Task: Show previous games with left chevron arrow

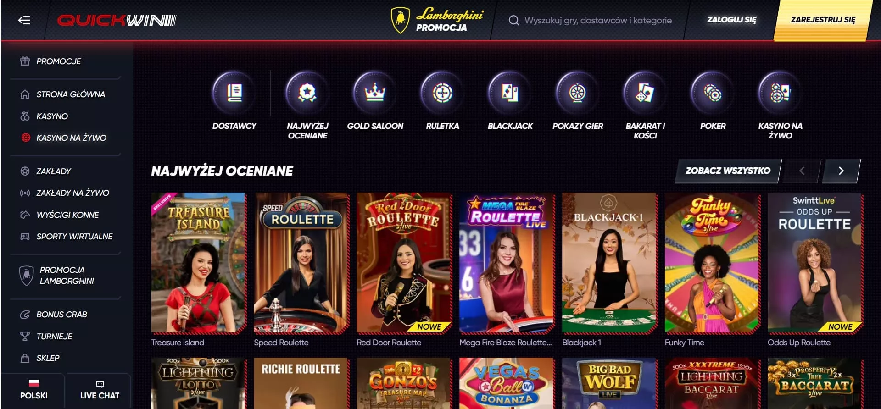Action: [802, 171]
